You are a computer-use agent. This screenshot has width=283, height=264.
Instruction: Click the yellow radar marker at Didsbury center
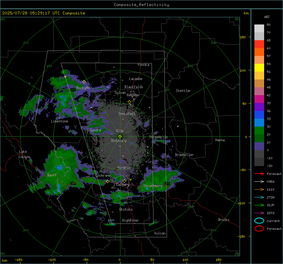120,137
